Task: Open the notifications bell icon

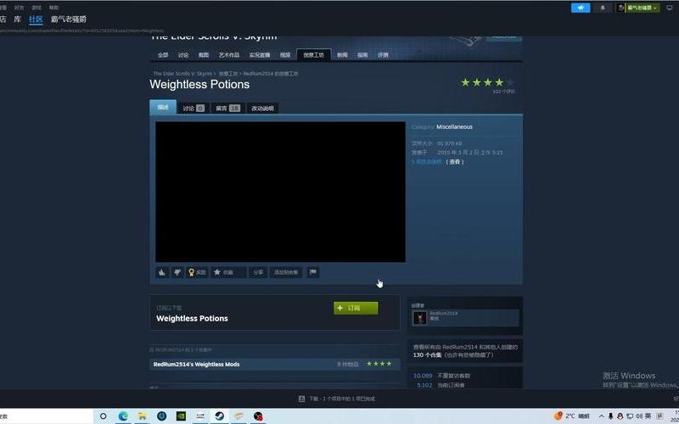Action: [603, 8]
